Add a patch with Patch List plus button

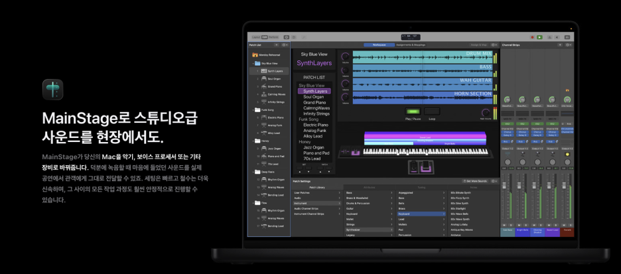click(x=277, y=45)
